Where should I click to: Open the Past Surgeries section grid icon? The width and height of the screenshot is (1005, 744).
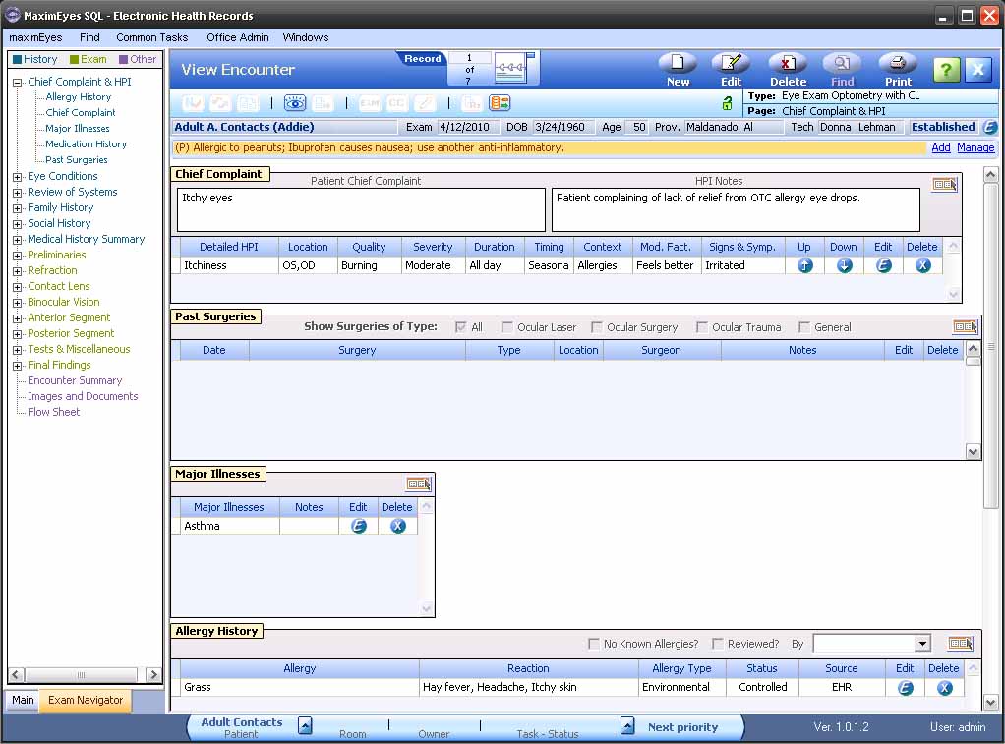[x=966, y=327]
